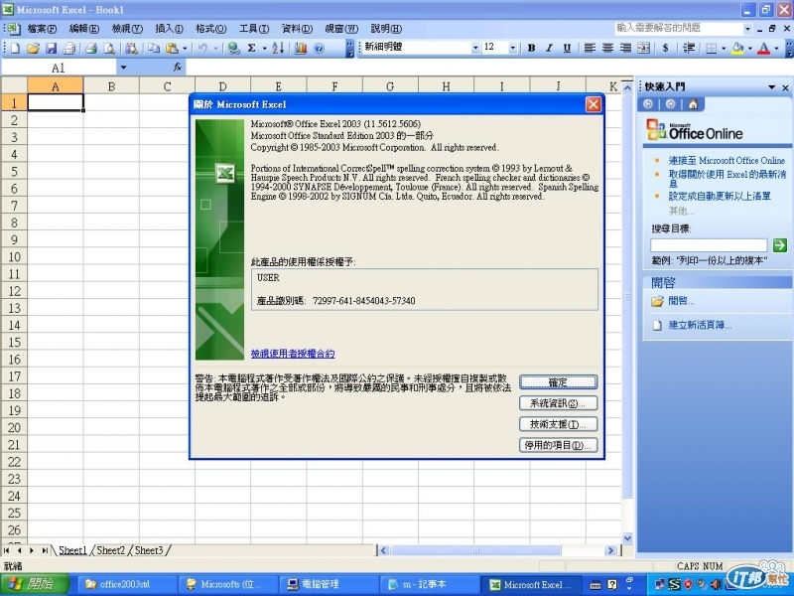The width and height of the screenshot is (794, 596).
Task: Click the Merge and Center icon
Action: pyautogui.click(x=643, y=48)
